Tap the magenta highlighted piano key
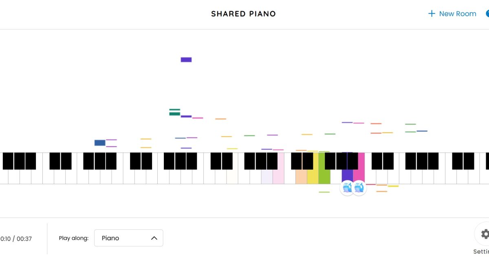The width and height of the screenshot is (489, 257). click(359, 175)
